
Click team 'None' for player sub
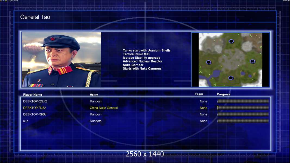click(x=203, y=121)
